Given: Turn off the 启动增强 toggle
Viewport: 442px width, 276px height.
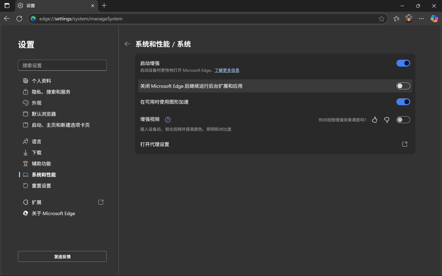Looking at the screenshot, I should [403, 63].
